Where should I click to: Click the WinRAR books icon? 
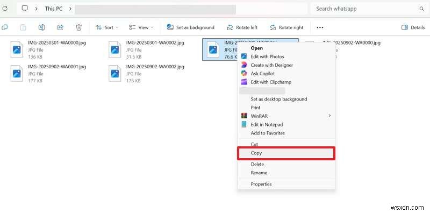pyautogui.click(x=244, y=116)
